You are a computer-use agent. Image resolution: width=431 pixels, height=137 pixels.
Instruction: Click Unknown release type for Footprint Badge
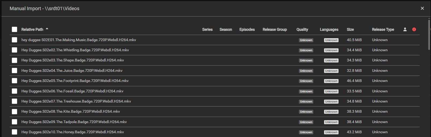click(x=380, y=81)
